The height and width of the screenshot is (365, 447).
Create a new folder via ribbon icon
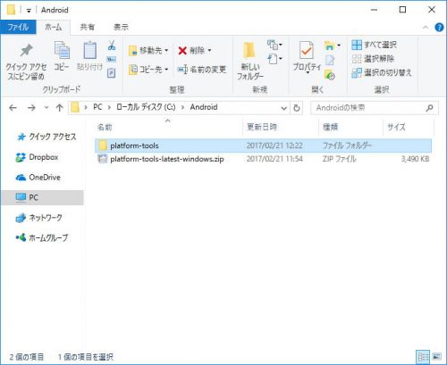pos(250,62)
